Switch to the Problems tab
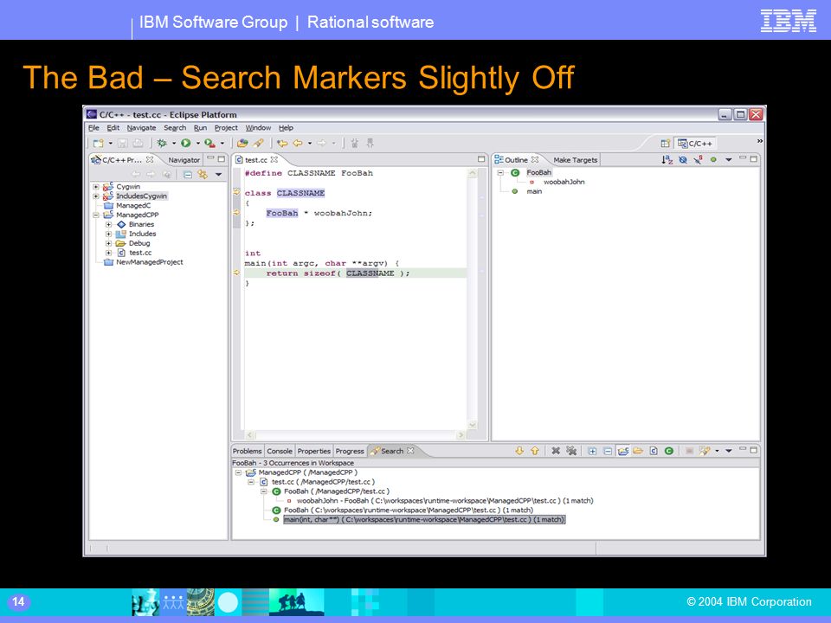Viewport: 831px width, 623px height. pos(247,452)
